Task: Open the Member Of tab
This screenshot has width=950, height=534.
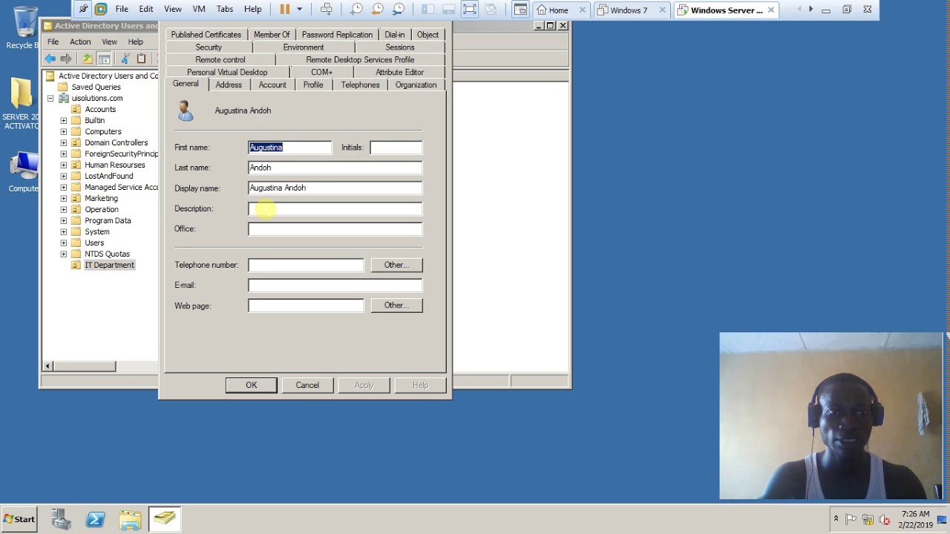Action: [272, 35]
